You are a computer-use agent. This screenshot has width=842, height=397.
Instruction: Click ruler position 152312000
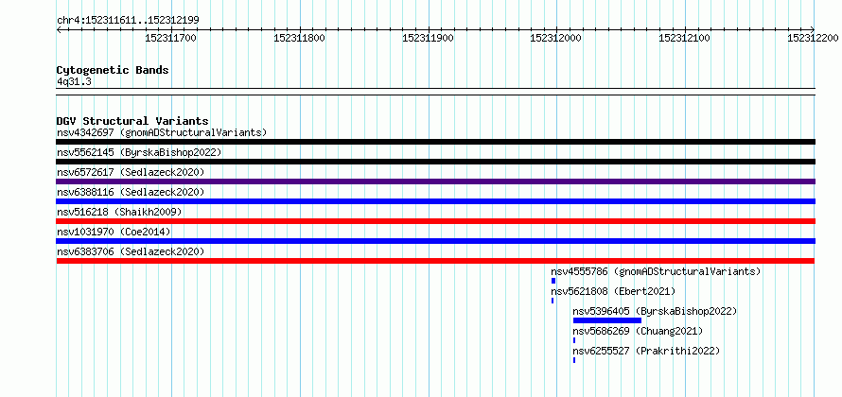[555, 38]
